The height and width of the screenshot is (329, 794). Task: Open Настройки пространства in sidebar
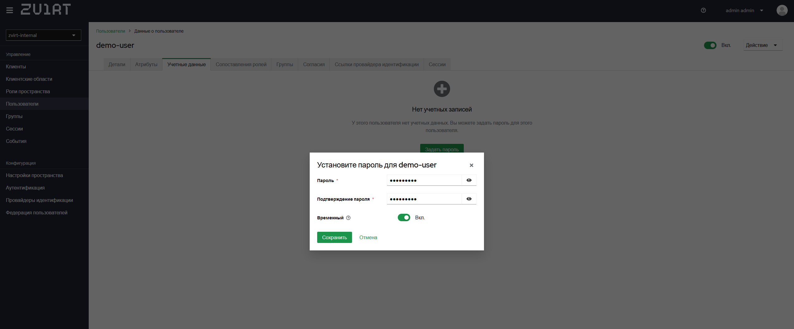(x=44, y=175)
